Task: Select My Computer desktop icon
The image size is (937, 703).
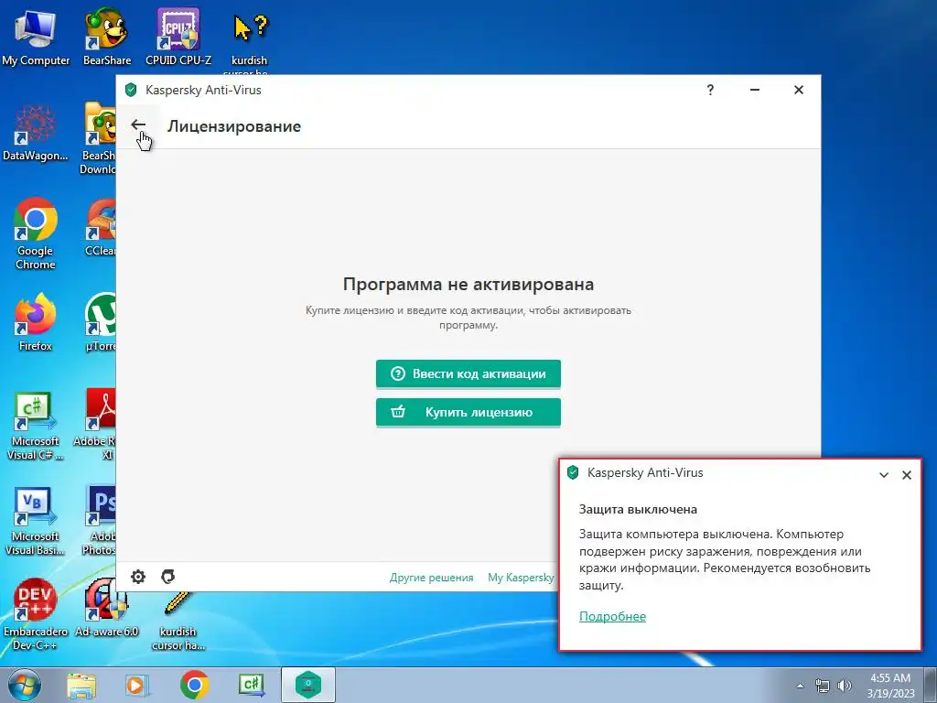Action: pos(36,38)
